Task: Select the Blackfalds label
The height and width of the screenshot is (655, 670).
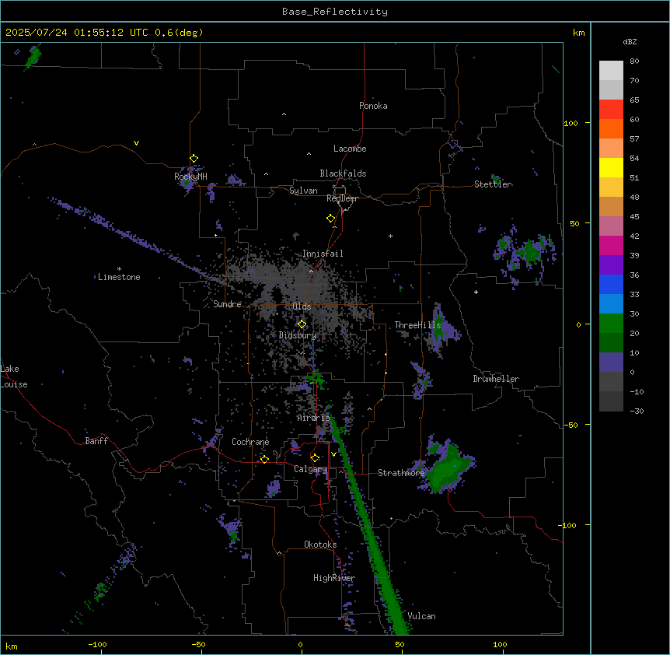Action: [343, 173]
